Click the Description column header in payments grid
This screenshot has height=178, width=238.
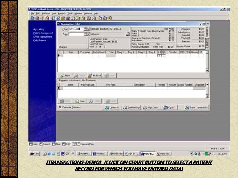tap(139, 85)
